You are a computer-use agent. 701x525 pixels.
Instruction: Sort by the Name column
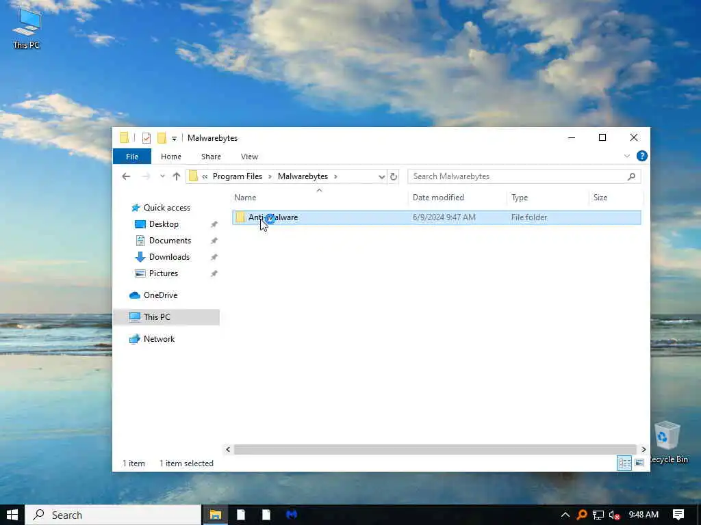245,198
